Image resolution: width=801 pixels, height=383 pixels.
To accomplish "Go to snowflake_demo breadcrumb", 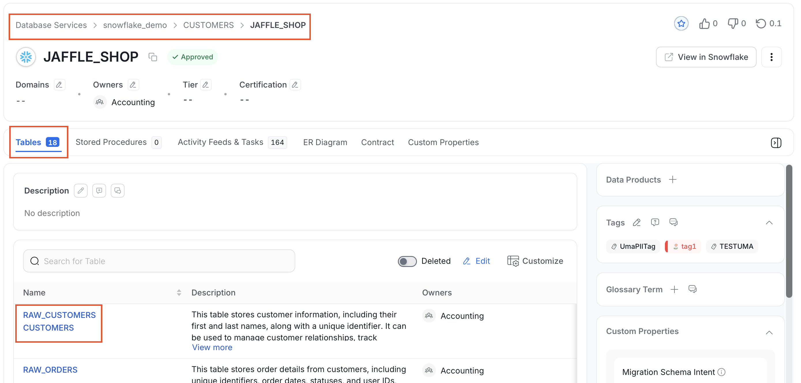I will (x=135, y=25).
